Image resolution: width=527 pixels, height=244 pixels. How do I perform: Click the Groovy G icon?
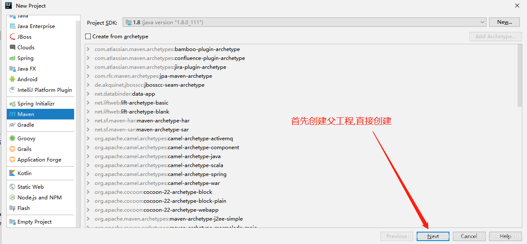[12, 139]
